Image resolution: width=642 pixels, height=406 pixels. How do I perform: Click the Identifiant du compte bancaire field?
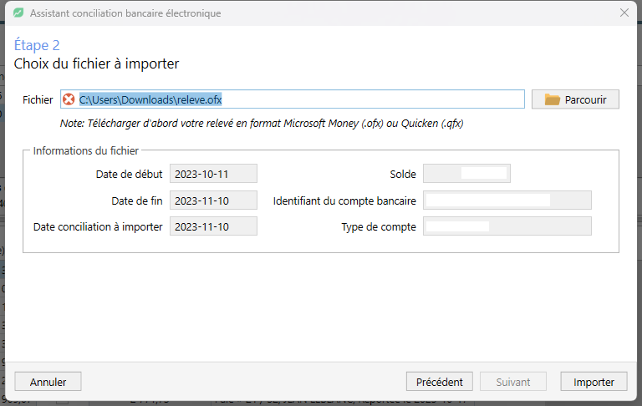(507, 200)
